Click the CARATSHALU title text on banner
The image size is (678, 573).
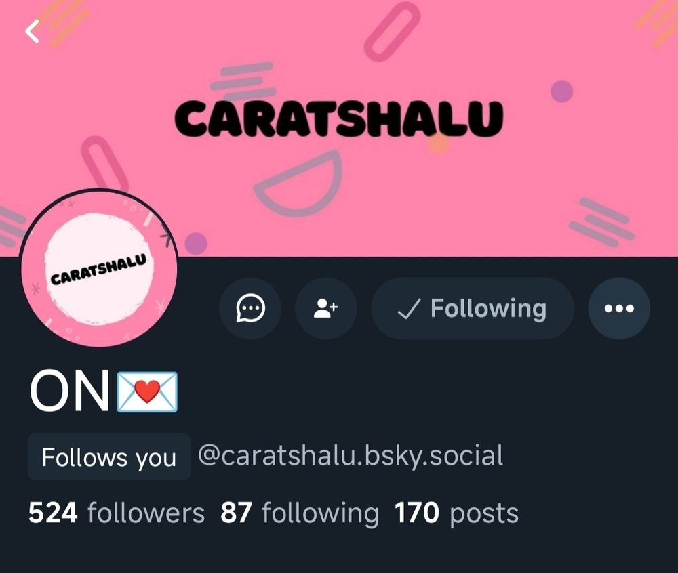point(339,119)
